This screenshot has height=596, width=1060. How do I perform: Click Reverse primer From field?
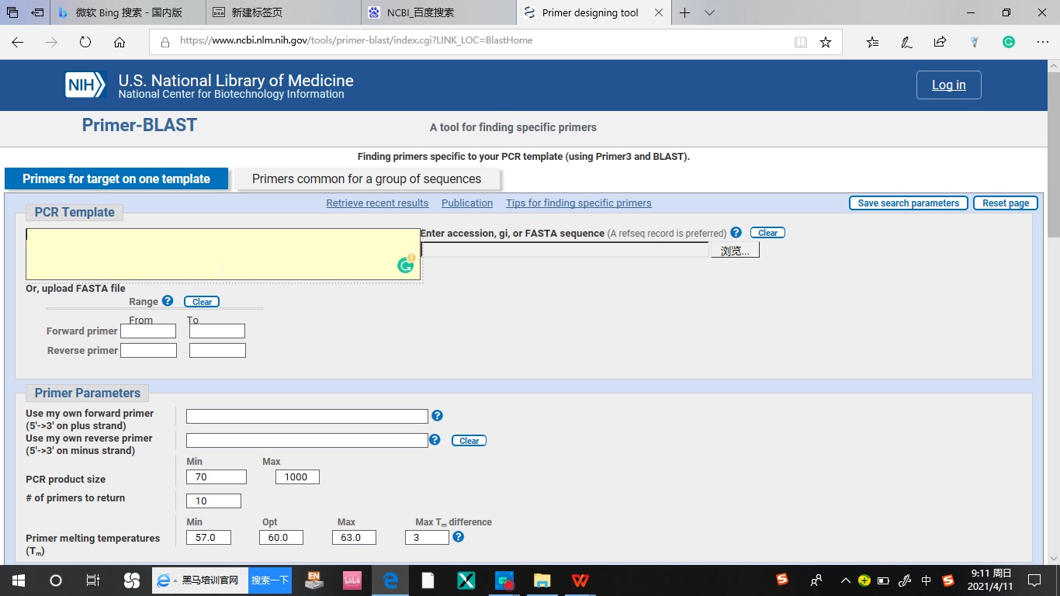point(148,351)
